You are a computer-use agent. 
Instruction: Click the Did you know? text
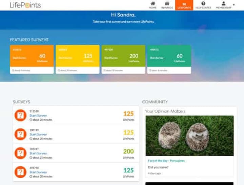coord(158,167)
